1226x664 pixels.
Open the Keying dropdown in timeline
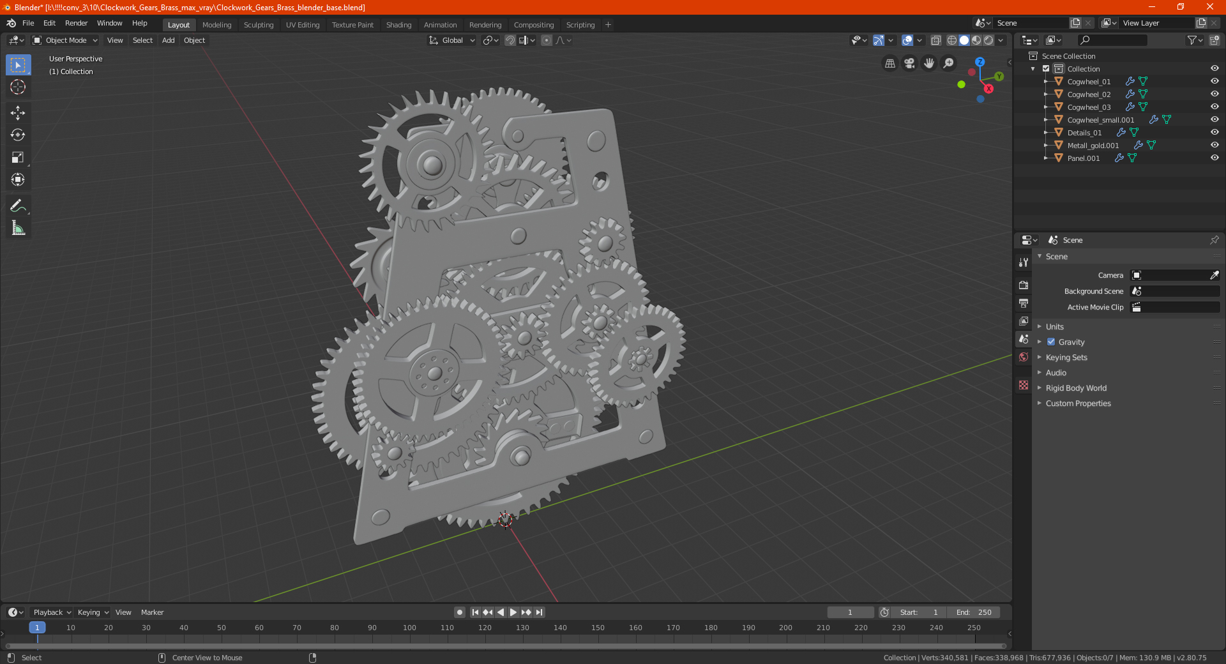(93, 612)
